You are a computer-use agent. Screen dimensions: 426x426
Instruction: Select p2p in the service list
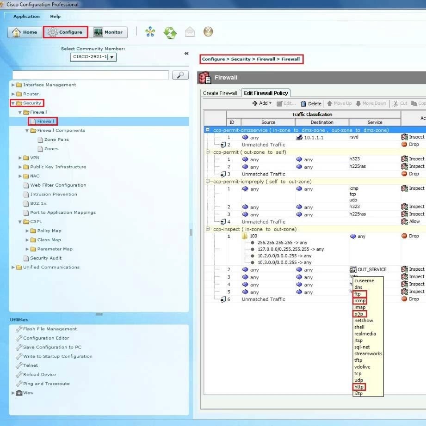pyautogui.click(x=359, y=314)
